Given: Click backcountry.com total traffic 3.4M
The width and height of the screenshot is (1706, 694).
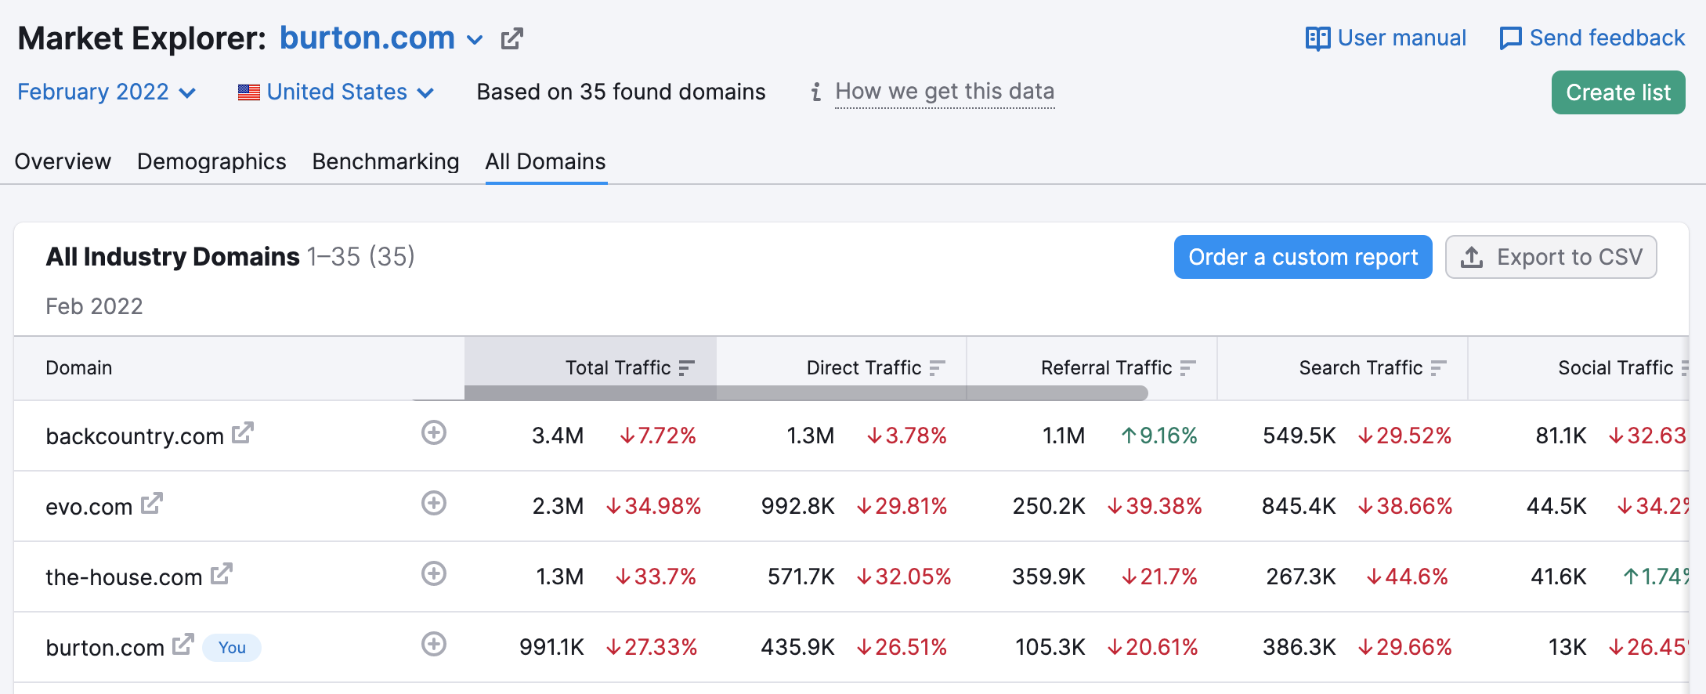Looking at the screenshot, I should (x=558, y=436).
